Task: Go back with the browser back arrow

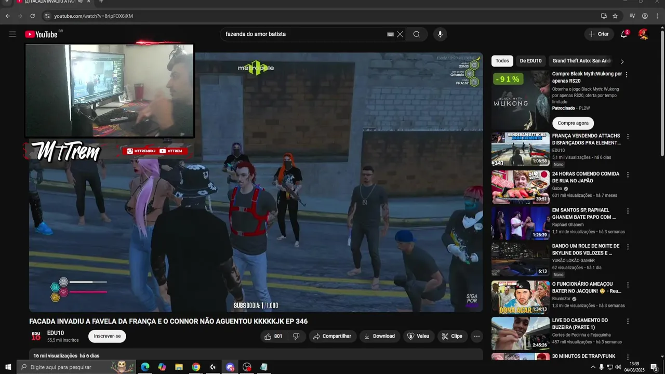Action: 7,16
